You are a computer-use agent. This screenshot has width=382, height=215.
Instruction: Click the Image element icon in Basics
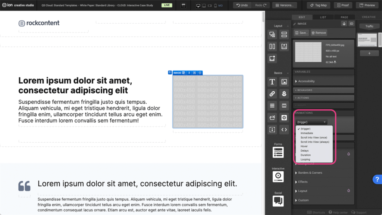click(284, 82)
